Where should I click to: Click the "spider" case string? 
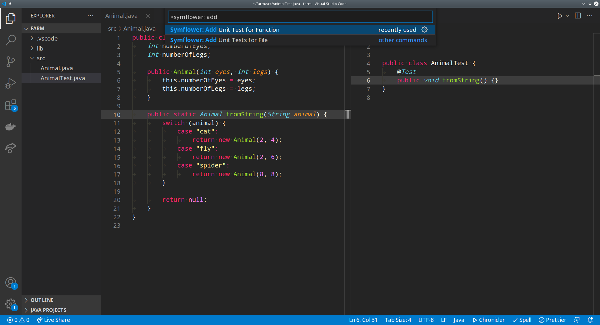coord(211,165)
